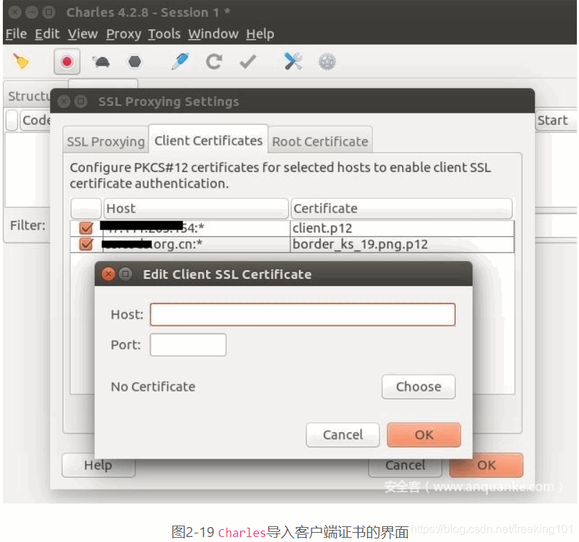Open the Window menu
This screenshot has height=542, width=579.
coord(213,34)
